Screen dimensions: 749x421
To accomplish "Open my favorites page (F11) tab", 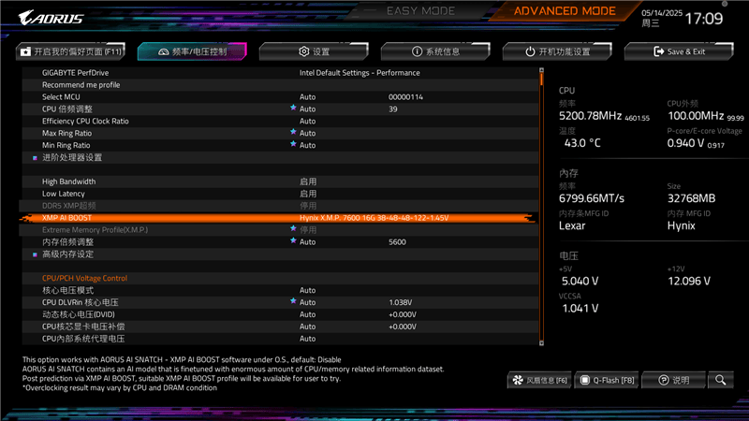I will (x=71, y=51).
